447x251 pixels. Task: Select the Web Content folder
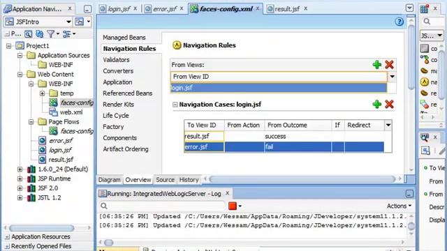click(56, 75)
